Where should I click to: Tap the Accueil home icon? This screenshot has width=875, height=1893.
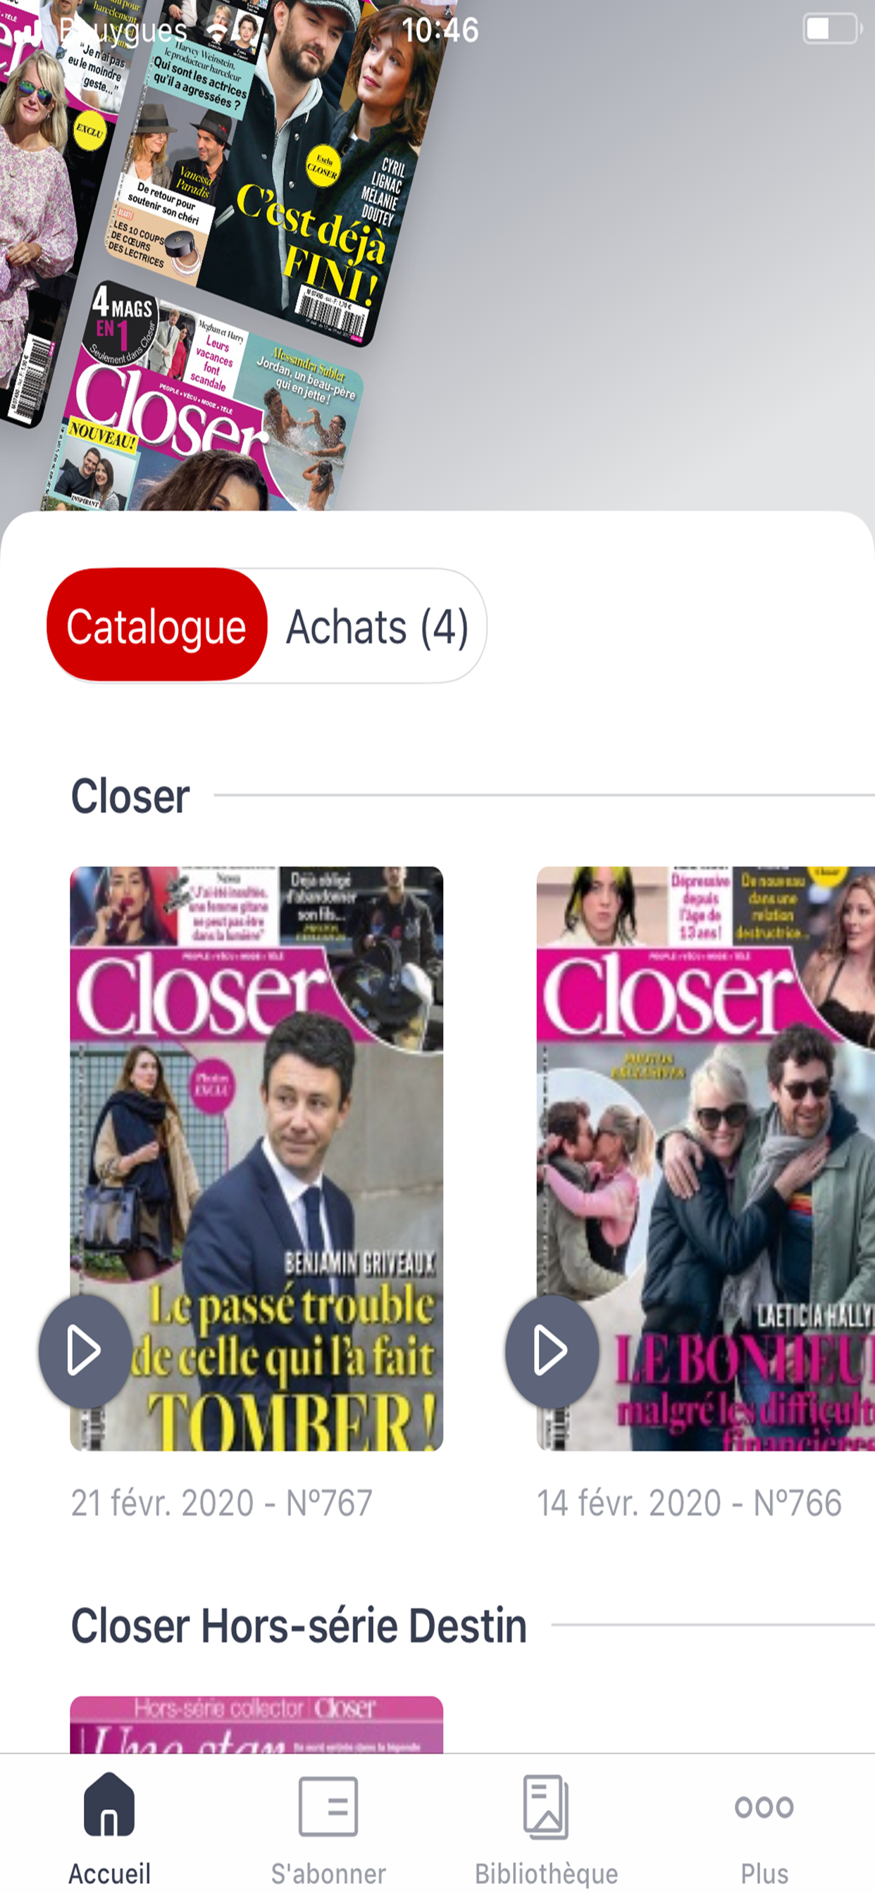(108, 1804)
